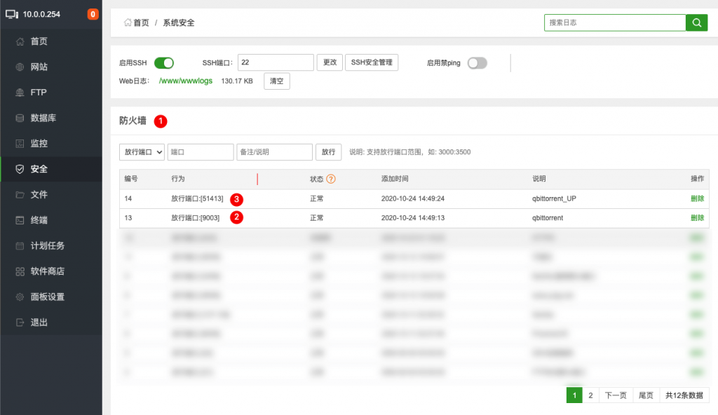Viewport: 718px width, 415px height.
Task: Click the 系统安全 breadcrumb text
Action: click(x=179, y=22)
